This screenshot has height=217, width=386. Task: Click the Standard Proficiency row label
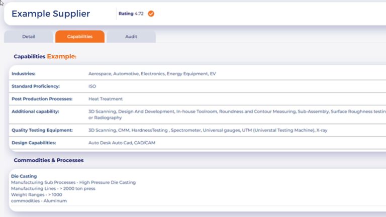pos(36,86)
